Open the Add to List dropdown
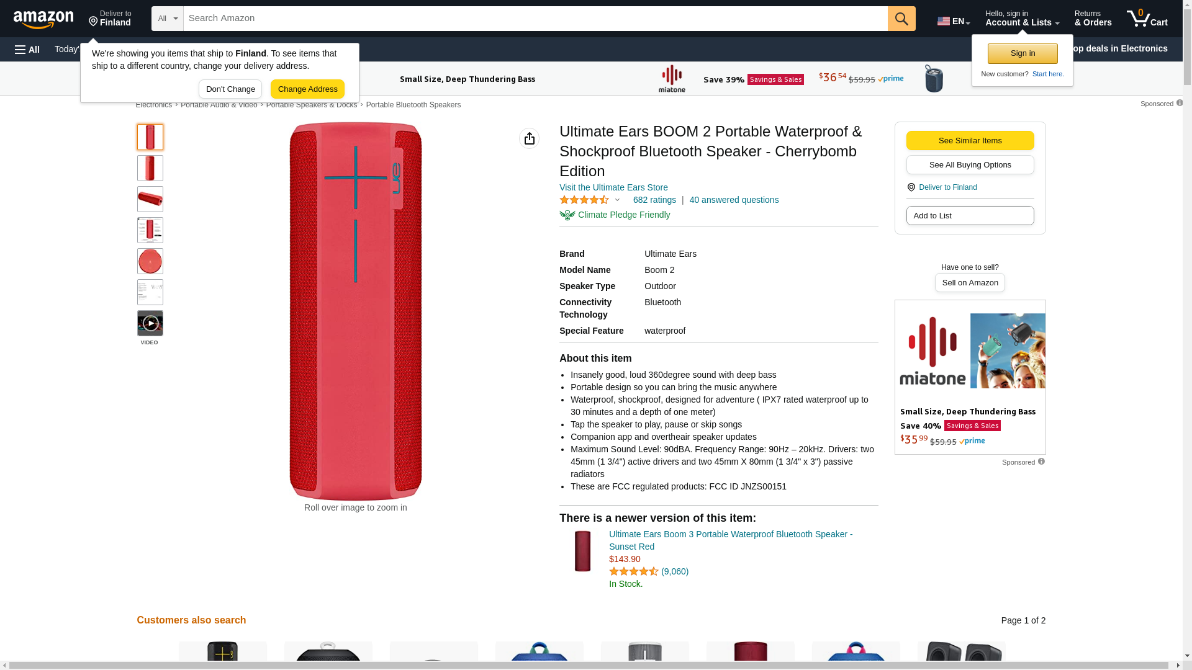This screenshot has width=1192, height=670. (x=970, y=215)
